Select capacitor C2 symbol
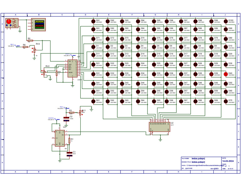The width and height of the screenshot is (241, 187). pos(66,119)
